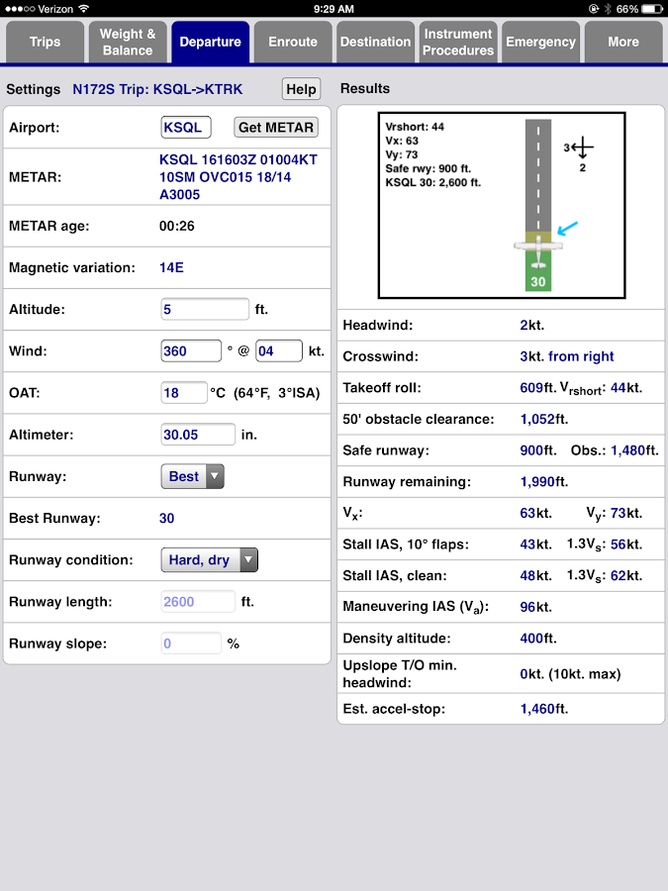Edit wind direction field showing 360
The width and height of the screenshot is (668, 891).
[191, 351]
